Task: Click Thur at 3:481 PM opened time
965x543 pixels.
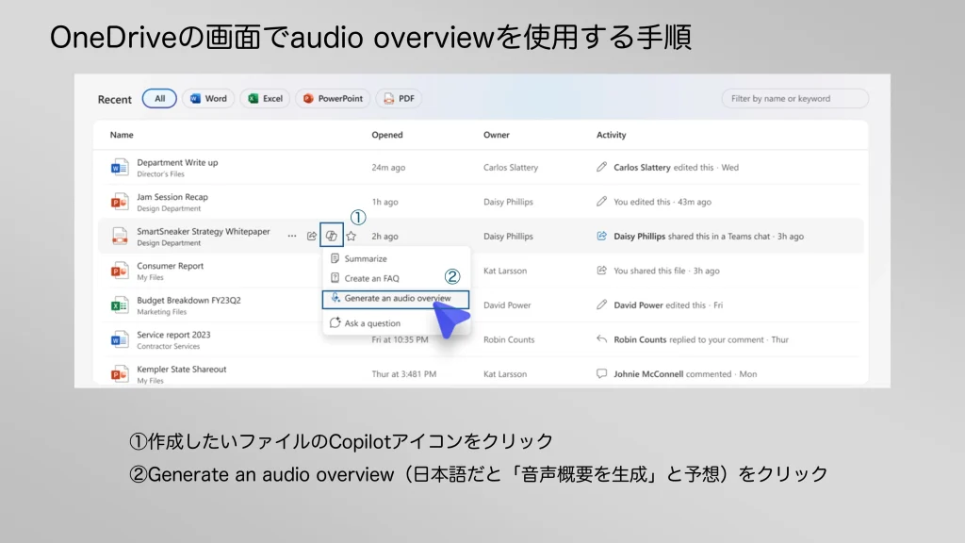Action: pyautogui.click(x=403, y=374)
